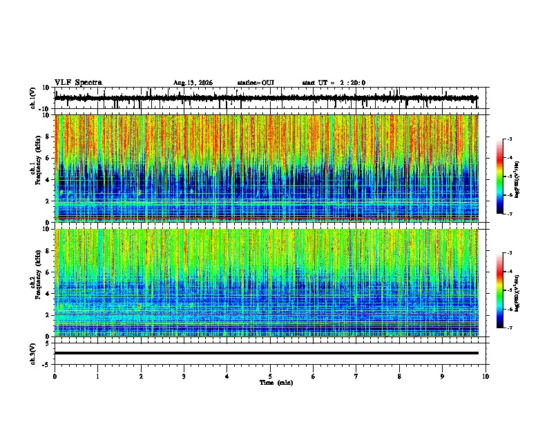Click the flat ch.3 voltage trace line

point(266,353)
